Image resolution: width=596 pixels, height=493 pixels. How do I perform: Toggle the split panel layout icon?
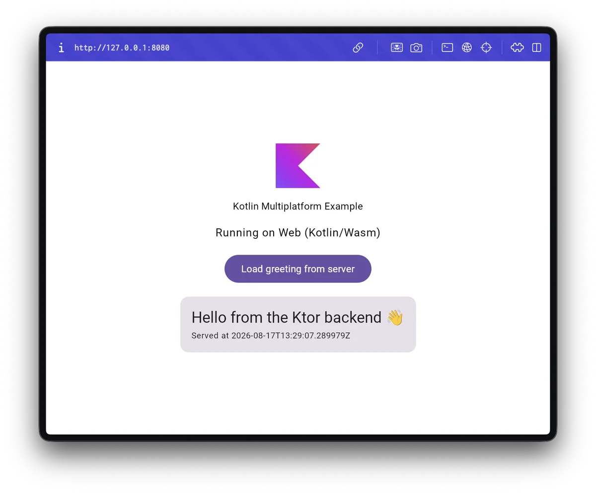coord(536,48)
